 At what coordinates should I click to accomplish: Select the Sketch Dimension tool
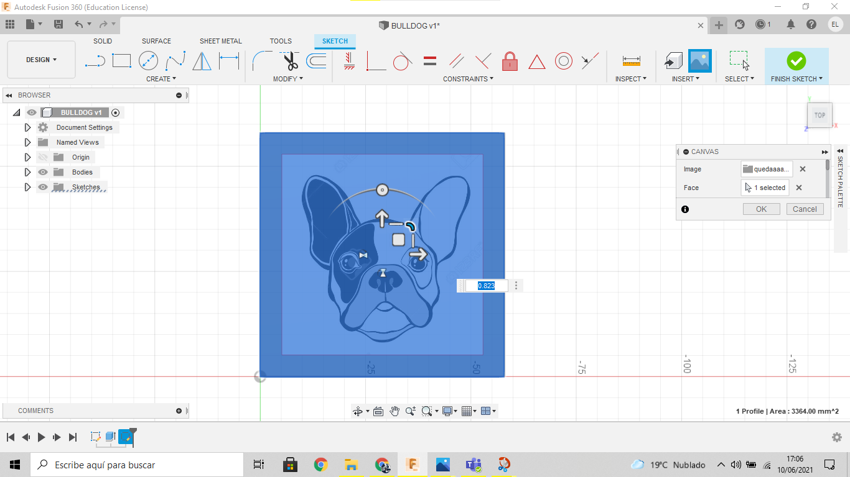[x=229, y=61]
